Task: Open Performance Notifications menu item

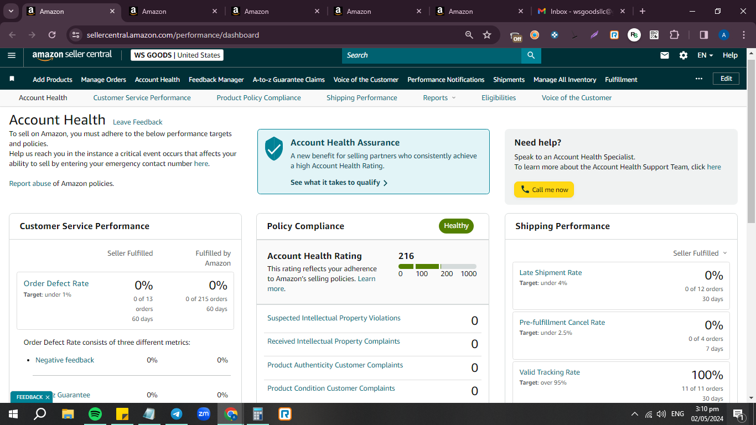Action: click(x=446, y=80)
